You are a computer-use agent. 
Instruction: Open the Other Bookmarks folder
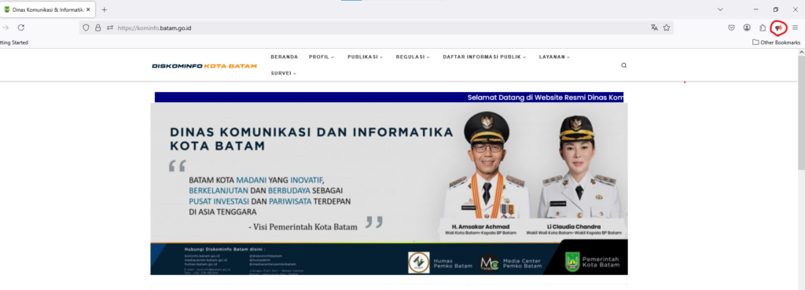pyautogui.click(x=776, y=42)
